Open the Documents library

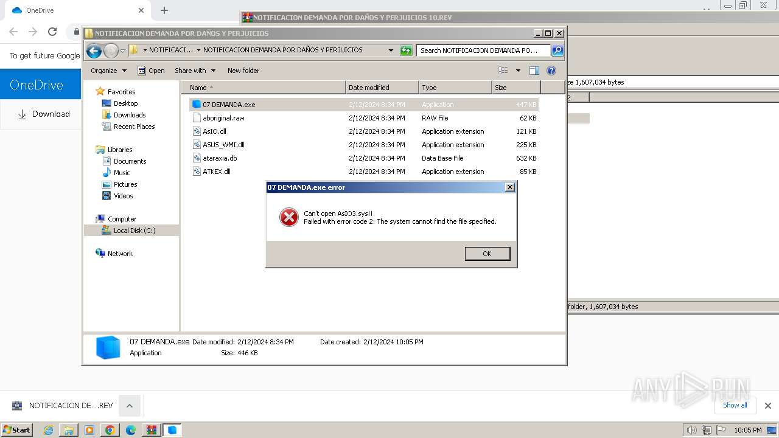click(130, 161)
